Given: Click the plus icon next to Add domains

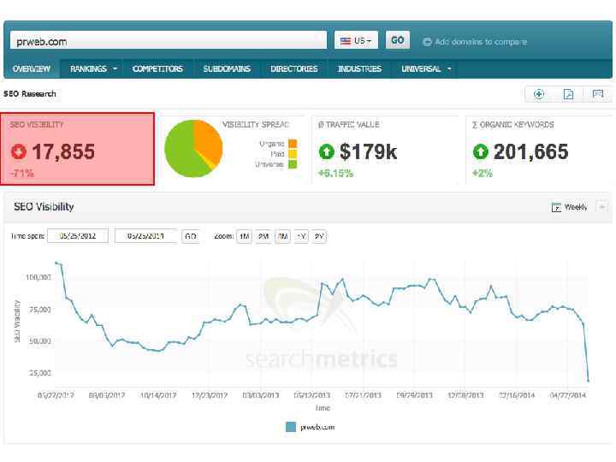Looking at the screenshot, I should pos(427,42).
